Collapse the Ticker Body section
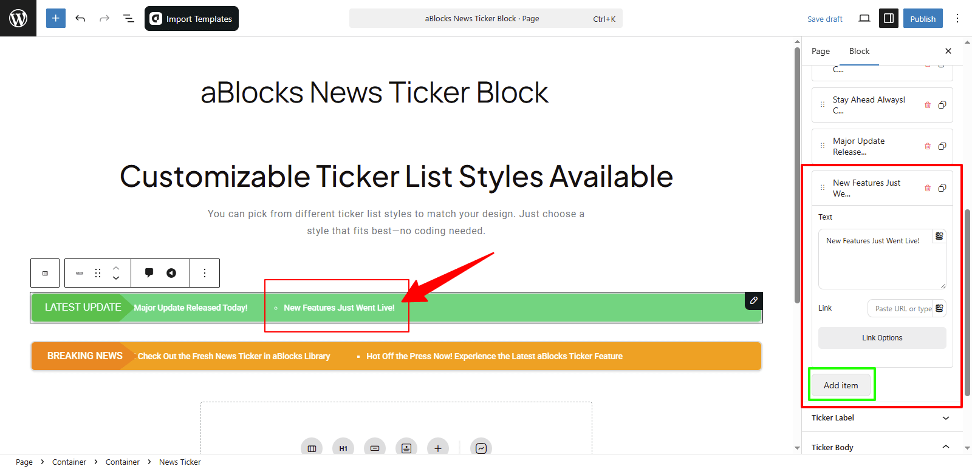 [881, 447]
